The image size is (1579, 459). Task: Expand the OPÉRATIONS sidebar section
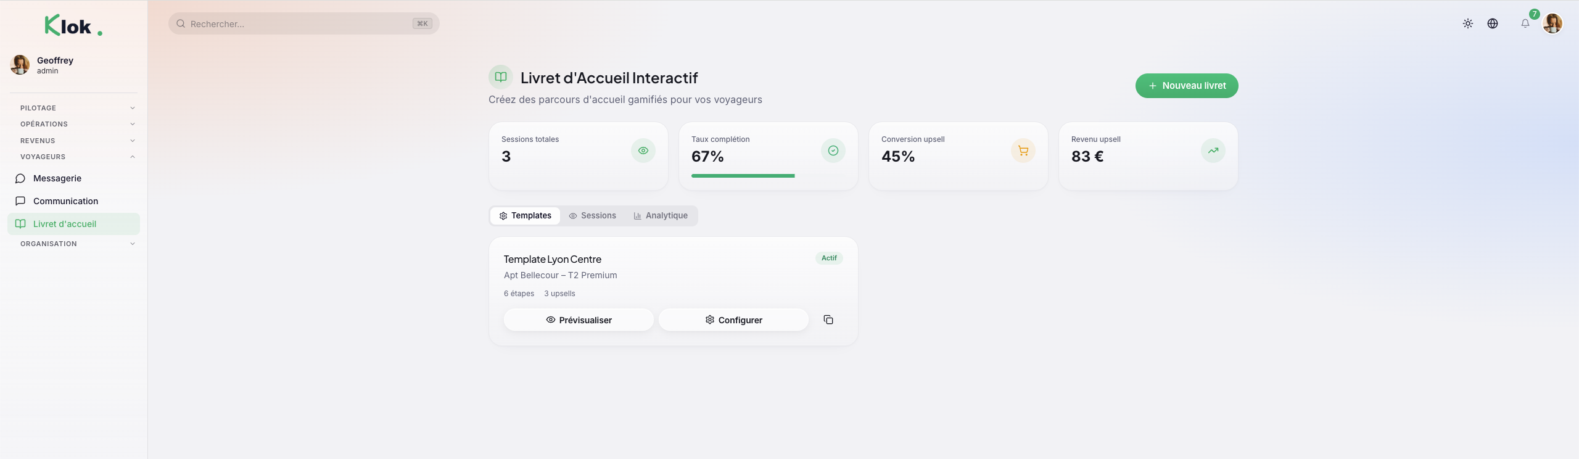[77, 124]
